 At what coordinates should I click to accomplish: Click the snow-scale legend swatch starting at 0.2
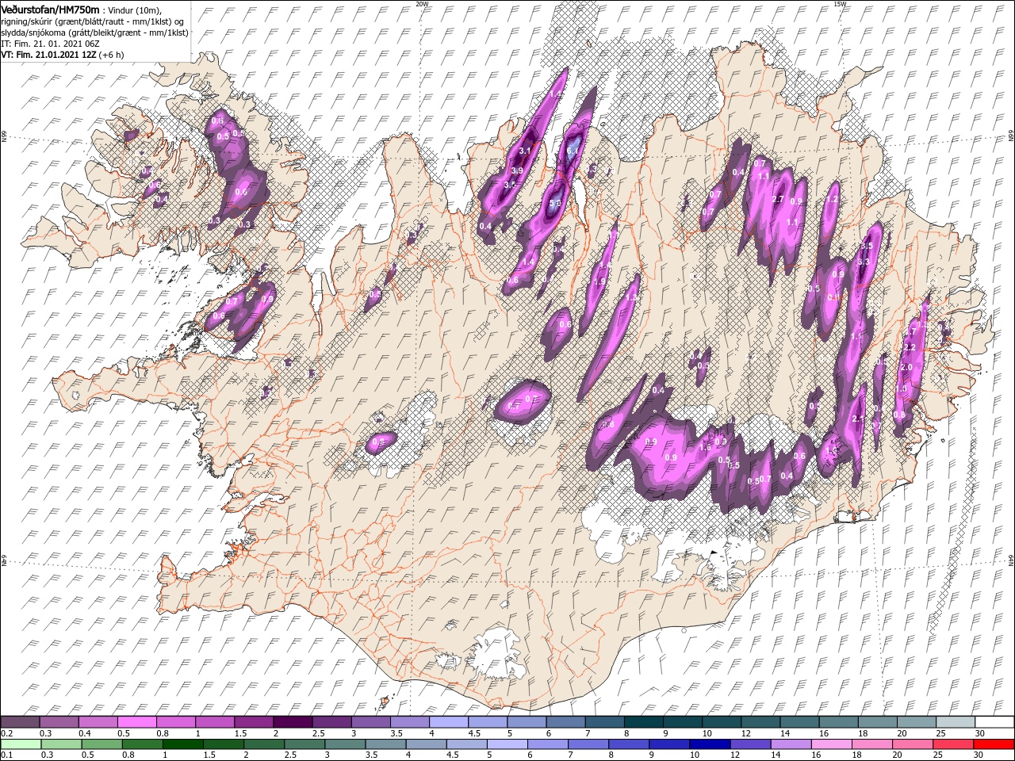(x=20, y=722)
